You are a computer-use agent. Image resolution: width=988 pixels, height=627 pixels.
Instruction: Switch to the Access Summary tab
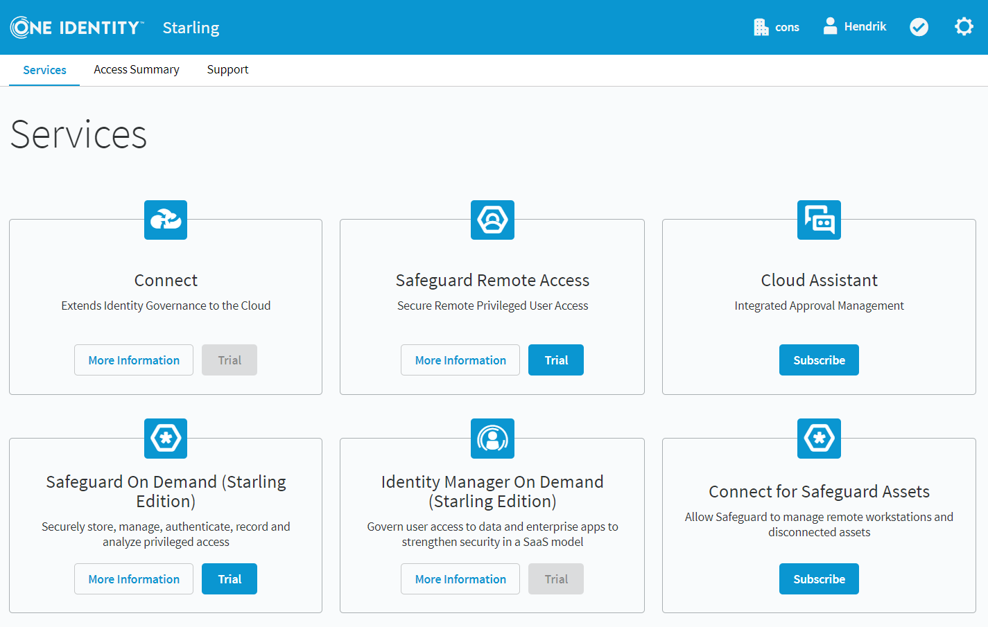tap(137, 70)
